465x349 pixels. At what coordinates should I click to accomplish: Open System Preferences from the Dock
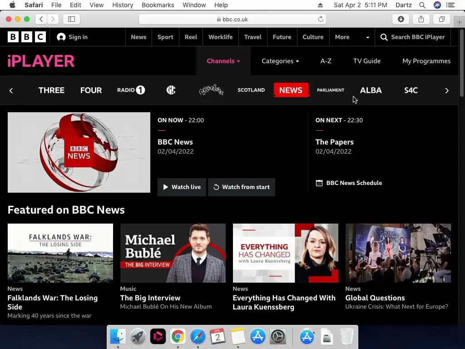click(277, 337)
